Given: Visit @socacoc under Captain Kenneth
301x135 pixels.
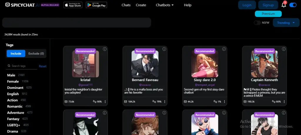Looking at the screenshot, I should click(x=264, y=85).
